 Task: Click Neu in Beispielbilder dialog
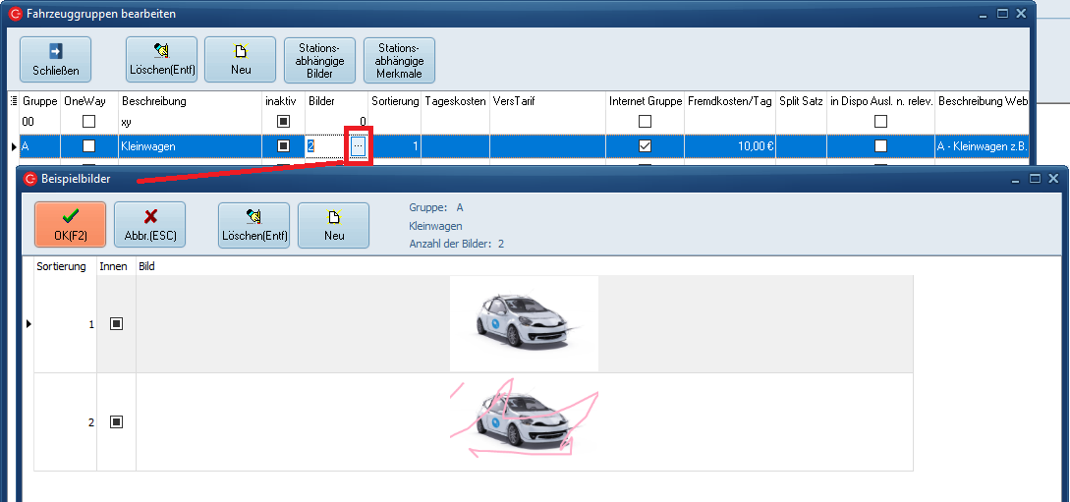pos(333,225)
